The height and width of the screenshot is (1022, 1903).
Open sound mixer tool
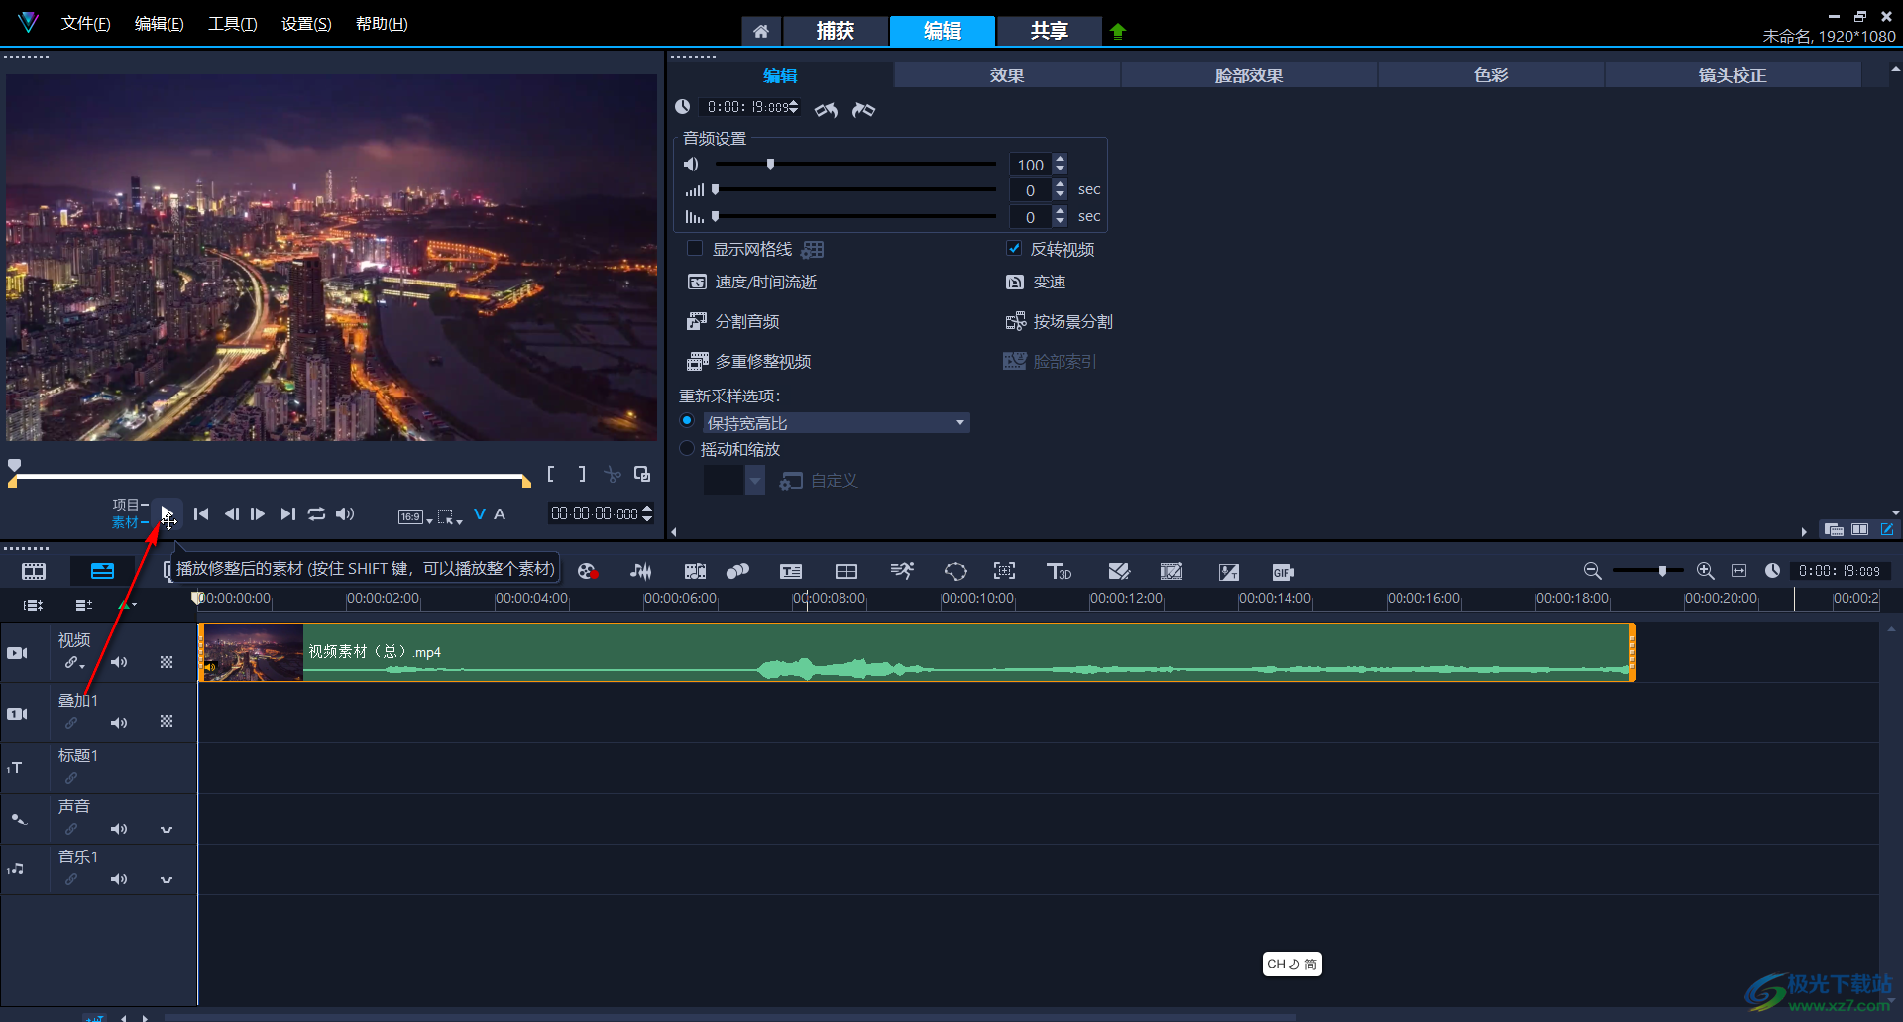641,571
